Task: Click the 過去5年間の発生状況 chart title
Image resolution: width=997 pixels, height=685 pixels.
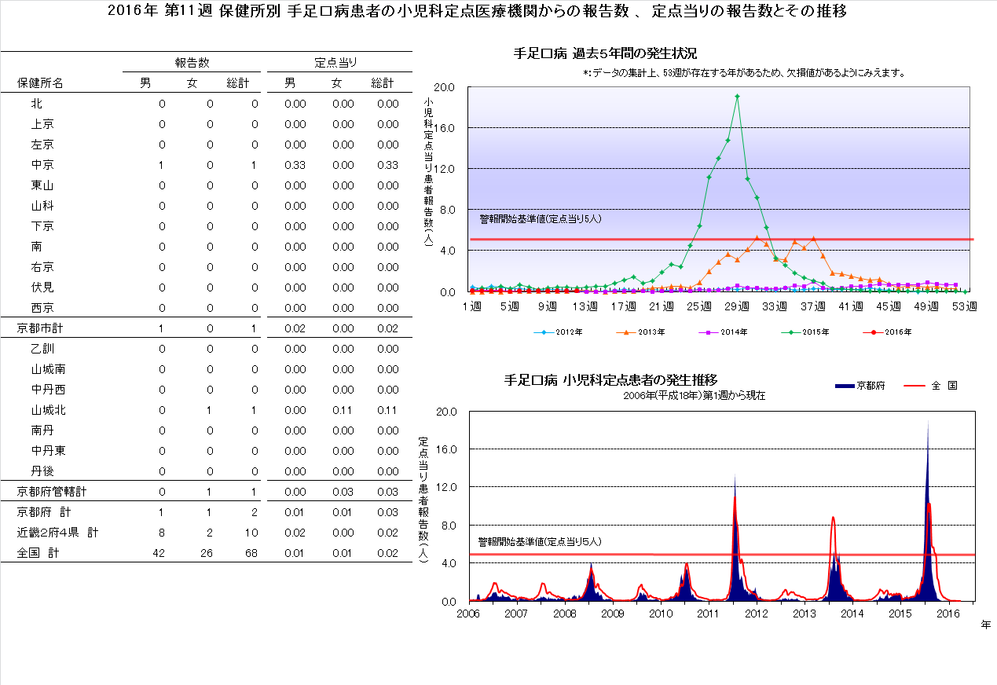Action: point(605,53)
